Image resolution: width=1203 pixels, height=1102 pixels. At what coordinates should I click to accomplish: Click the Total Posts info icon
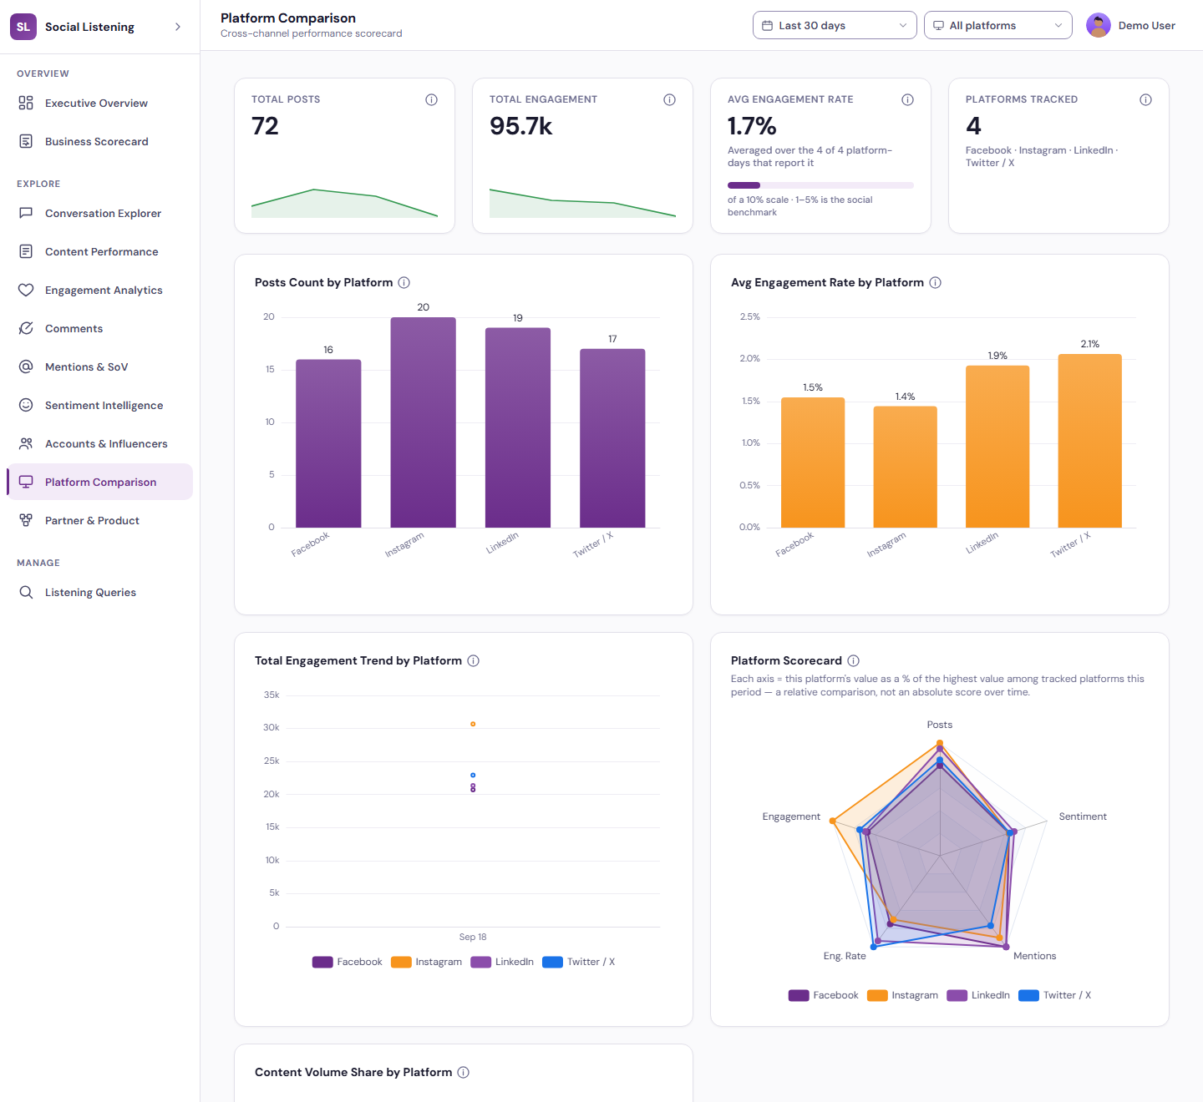431,99
